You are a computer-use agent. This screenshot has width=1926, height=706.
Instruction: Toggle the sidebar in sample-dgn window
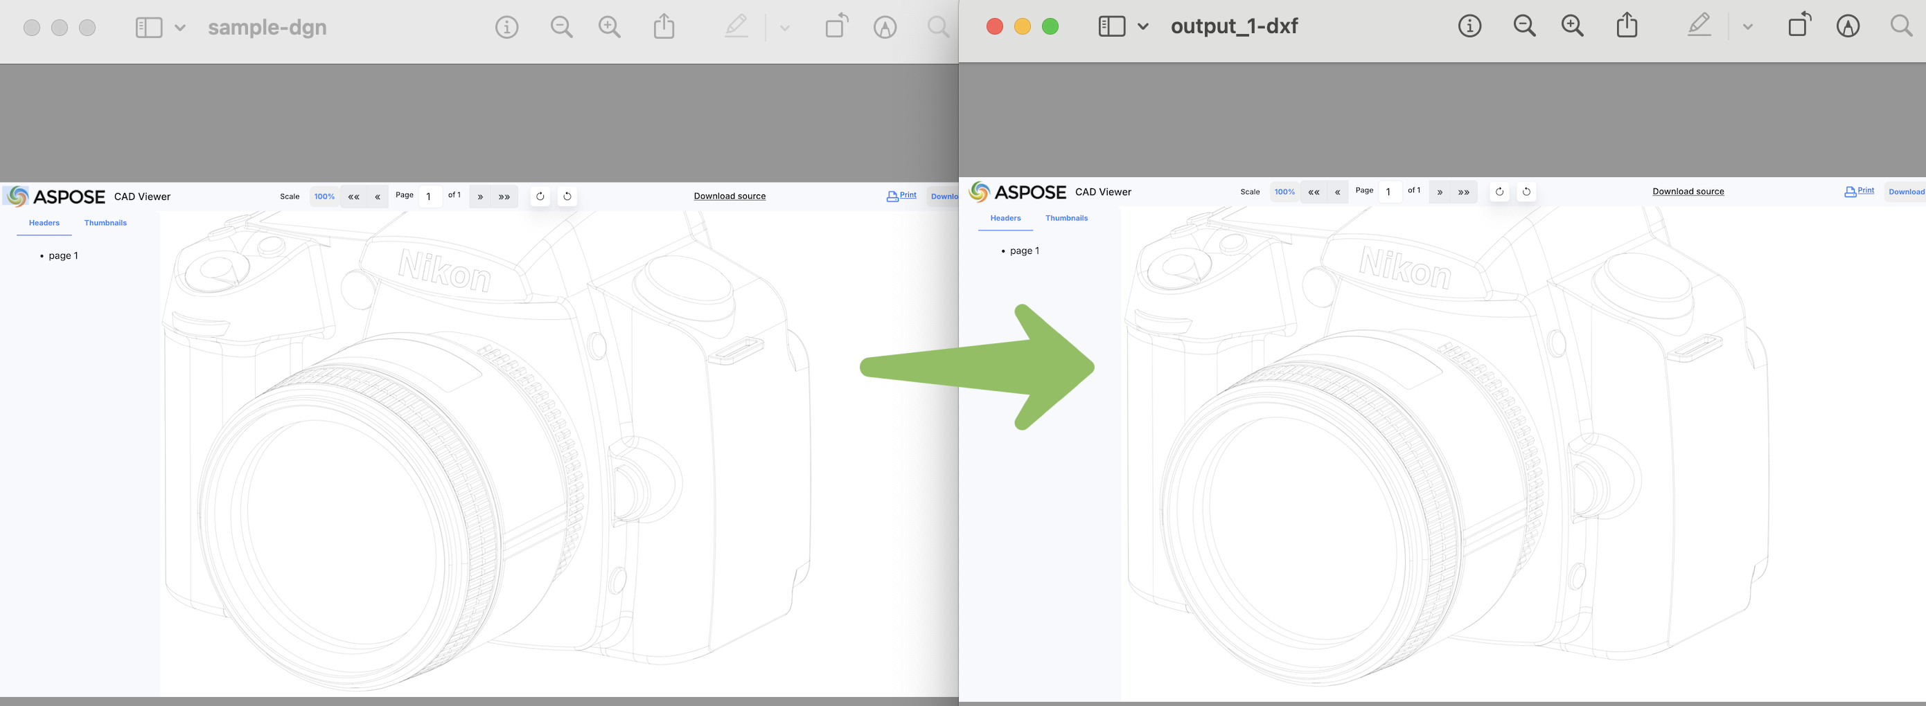tap(148, 28)
